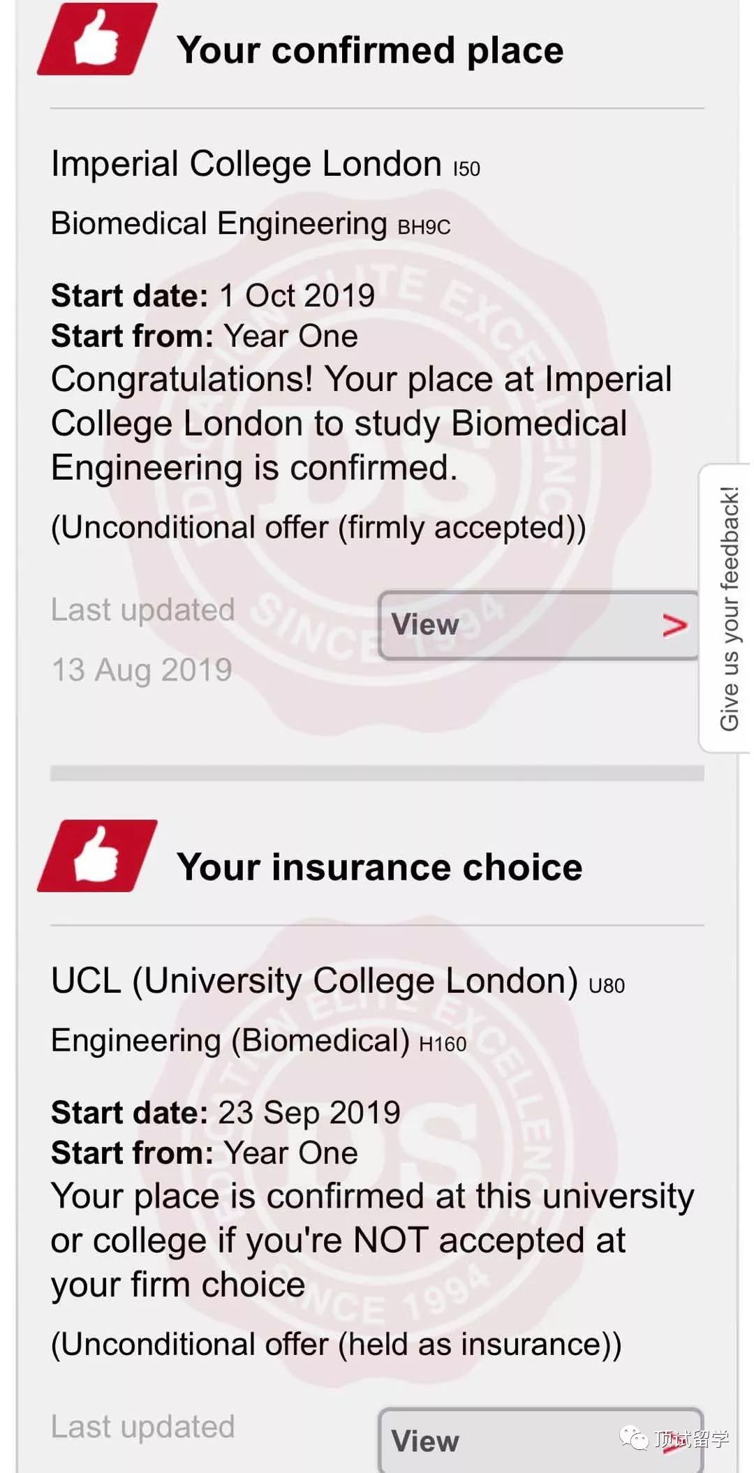Tap the 'Biomedical Engineering' course title

point(219,224)
